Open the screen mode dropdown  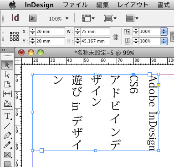(110, 18)
